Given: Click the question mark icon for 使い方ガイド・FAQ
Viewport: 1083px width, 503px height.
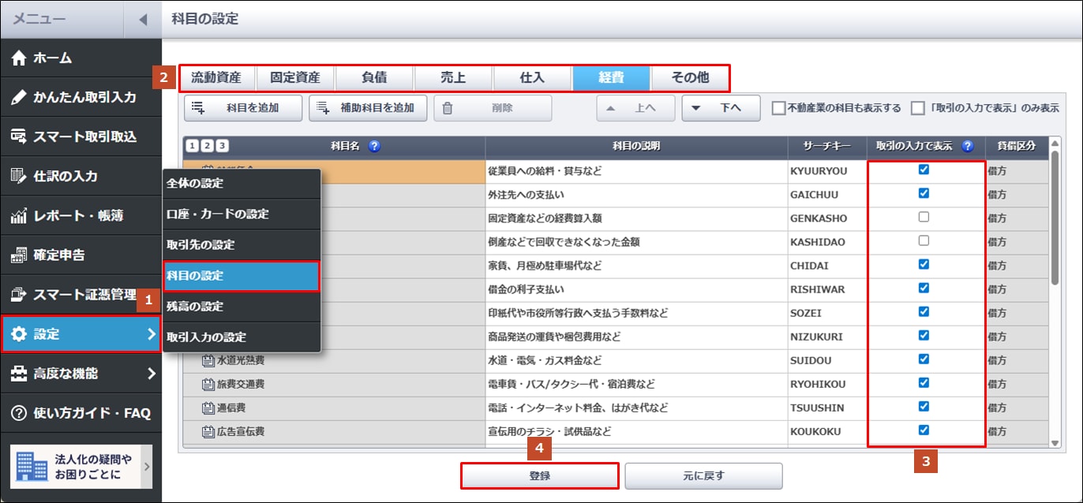Looking at the screenshot, I should (19, 413).
